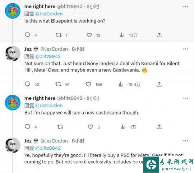
Task: Open more options on Jez's Konami tweet
Action: click(x=186, y=49)
